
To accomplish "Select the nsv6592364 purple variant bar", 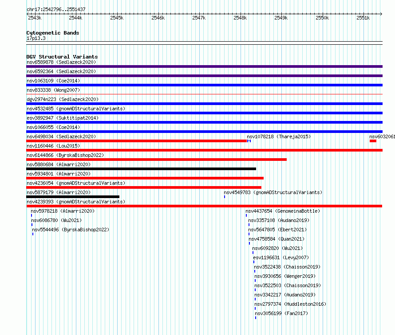I will (204, 76).
